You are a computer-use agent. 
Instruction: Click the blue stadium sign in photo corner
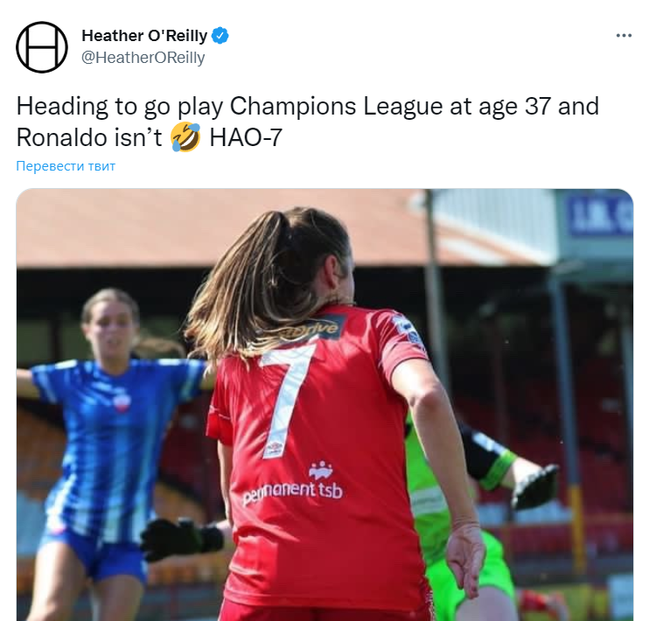pos(599,215)
